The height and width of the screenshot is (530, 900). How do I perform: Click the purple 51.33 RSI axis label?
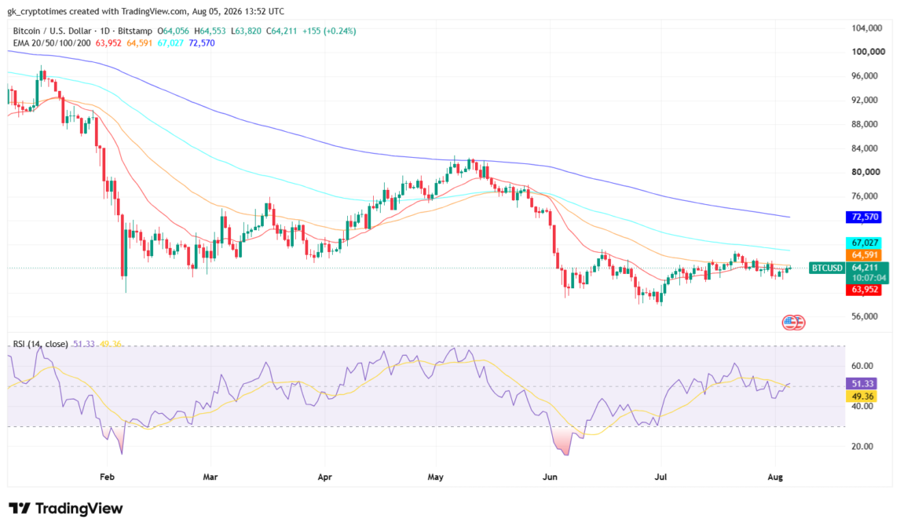point(862,384)
